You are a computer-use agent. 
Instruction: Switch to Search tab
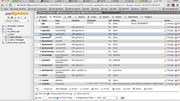point(80,17)
